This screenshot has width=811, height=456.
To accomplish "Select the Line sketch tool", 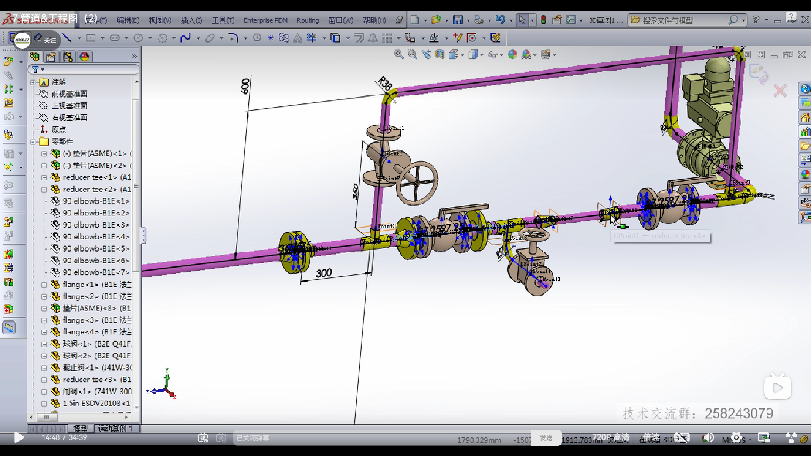I will point(67,38).
